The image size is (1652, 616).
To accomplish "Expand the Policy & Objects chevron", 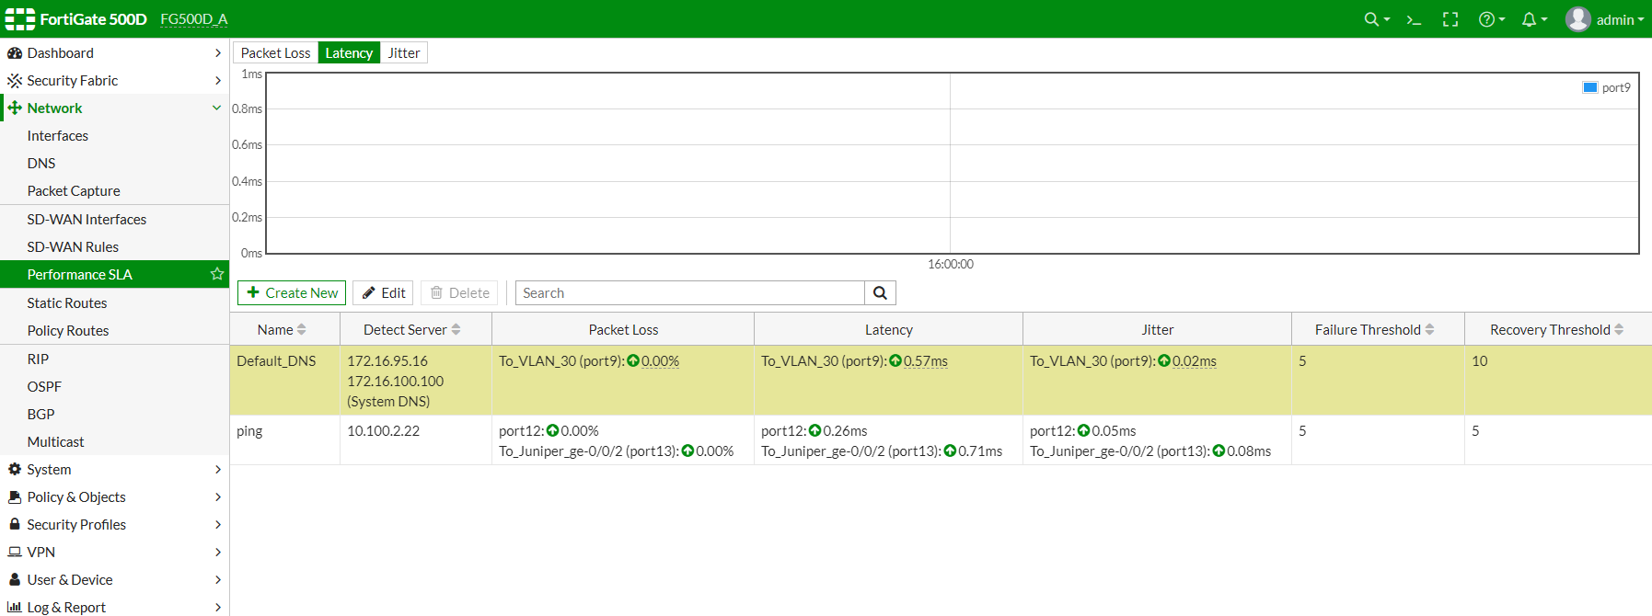I will tap(218, 496).
